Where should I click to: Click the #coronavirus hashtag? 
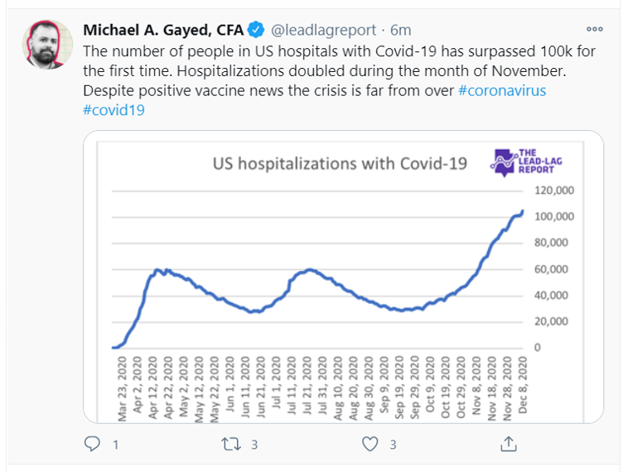click(x=501, y=91)
